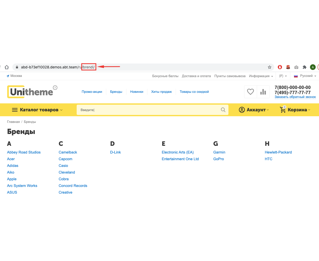
Task: Click the camera extension icon
Action: click(296, 67)
